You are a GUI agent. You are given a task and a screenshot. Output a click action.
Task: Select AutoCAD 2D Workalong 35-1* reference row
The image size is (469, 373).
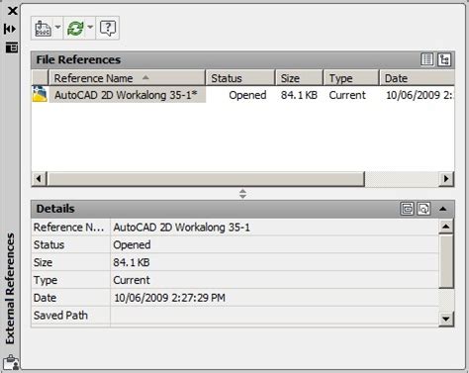pos(242,95)
